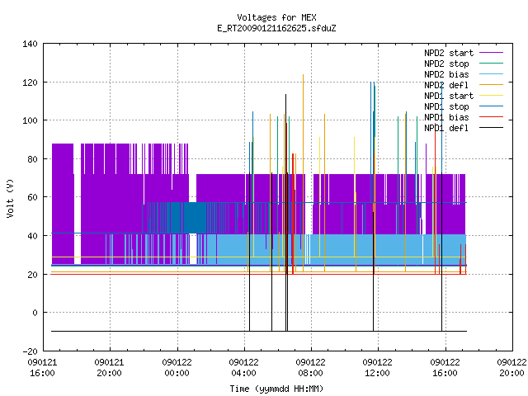This screenshot has width=528, height=396.
Task: Click the x-axis tick 090122 08:00
Action: (x=310, y=368)
